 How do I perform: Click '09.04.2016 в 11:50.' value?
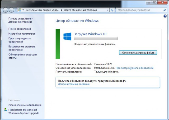point(104,68)
